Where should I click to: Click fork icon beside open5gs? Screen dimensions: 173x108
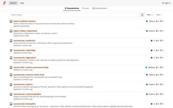click(11, 50)
